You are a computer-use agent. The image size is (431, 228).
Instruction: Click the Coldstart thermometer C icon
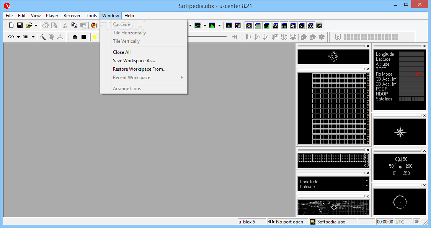coord(266,37)
